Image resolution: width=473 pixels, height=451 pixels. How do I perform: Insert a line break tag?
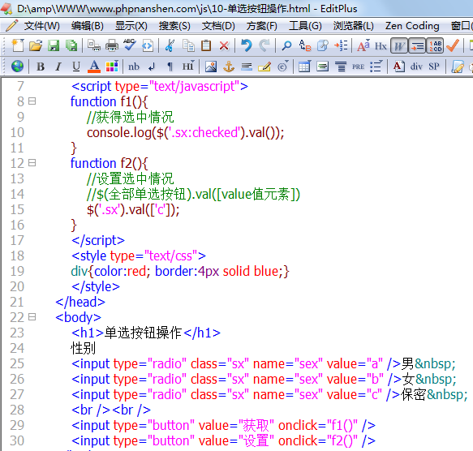click(x=152, y=67)
